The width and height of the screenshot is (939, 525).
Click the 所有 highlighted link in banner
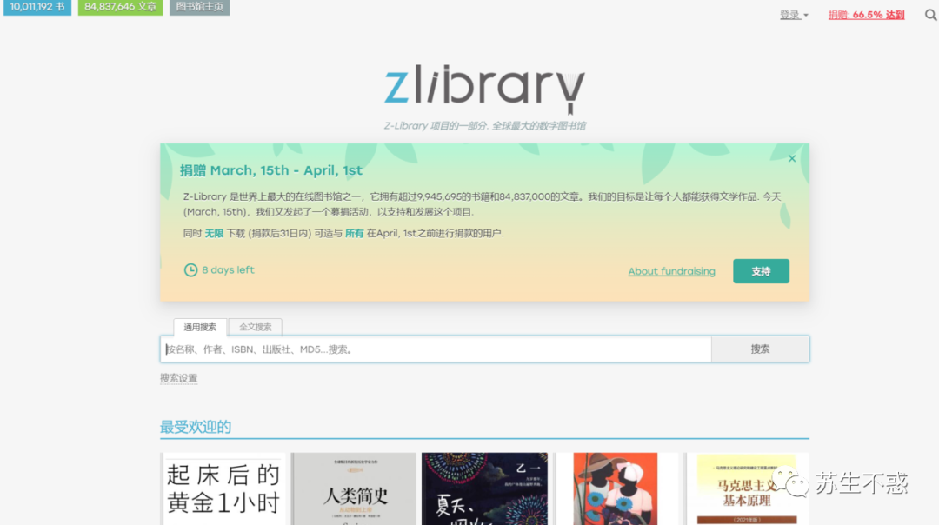354,234
